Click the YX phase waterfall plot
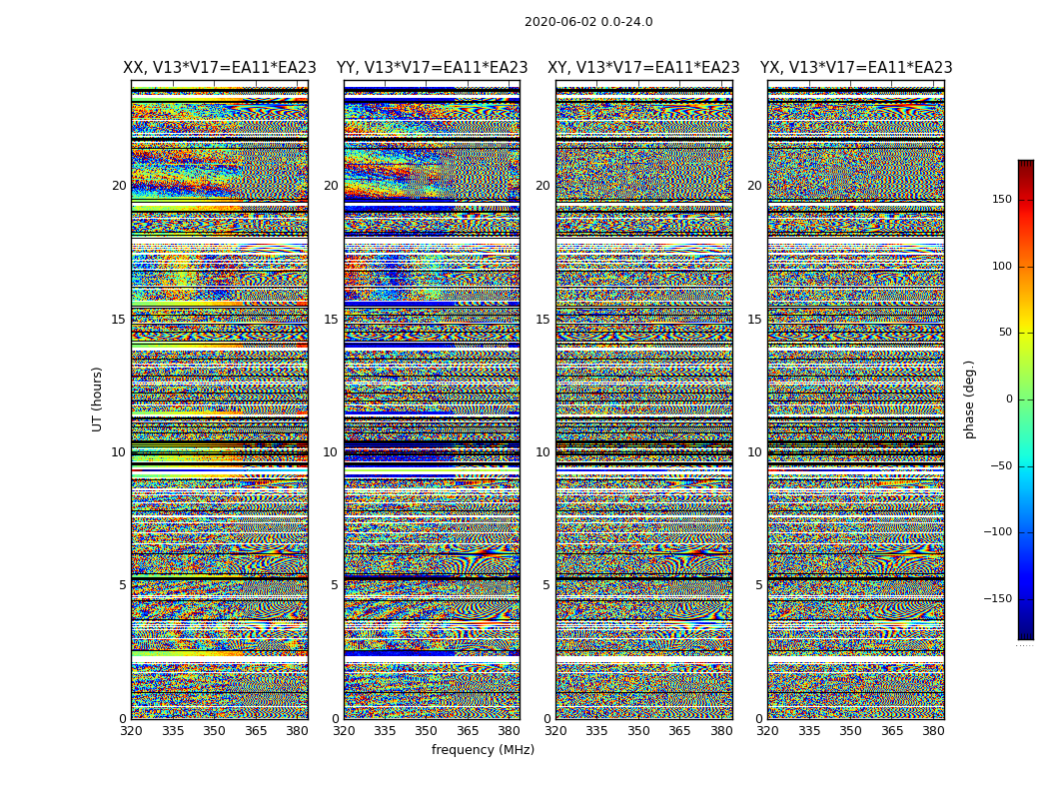1049x799 pixels. click(x=856, y=399)
